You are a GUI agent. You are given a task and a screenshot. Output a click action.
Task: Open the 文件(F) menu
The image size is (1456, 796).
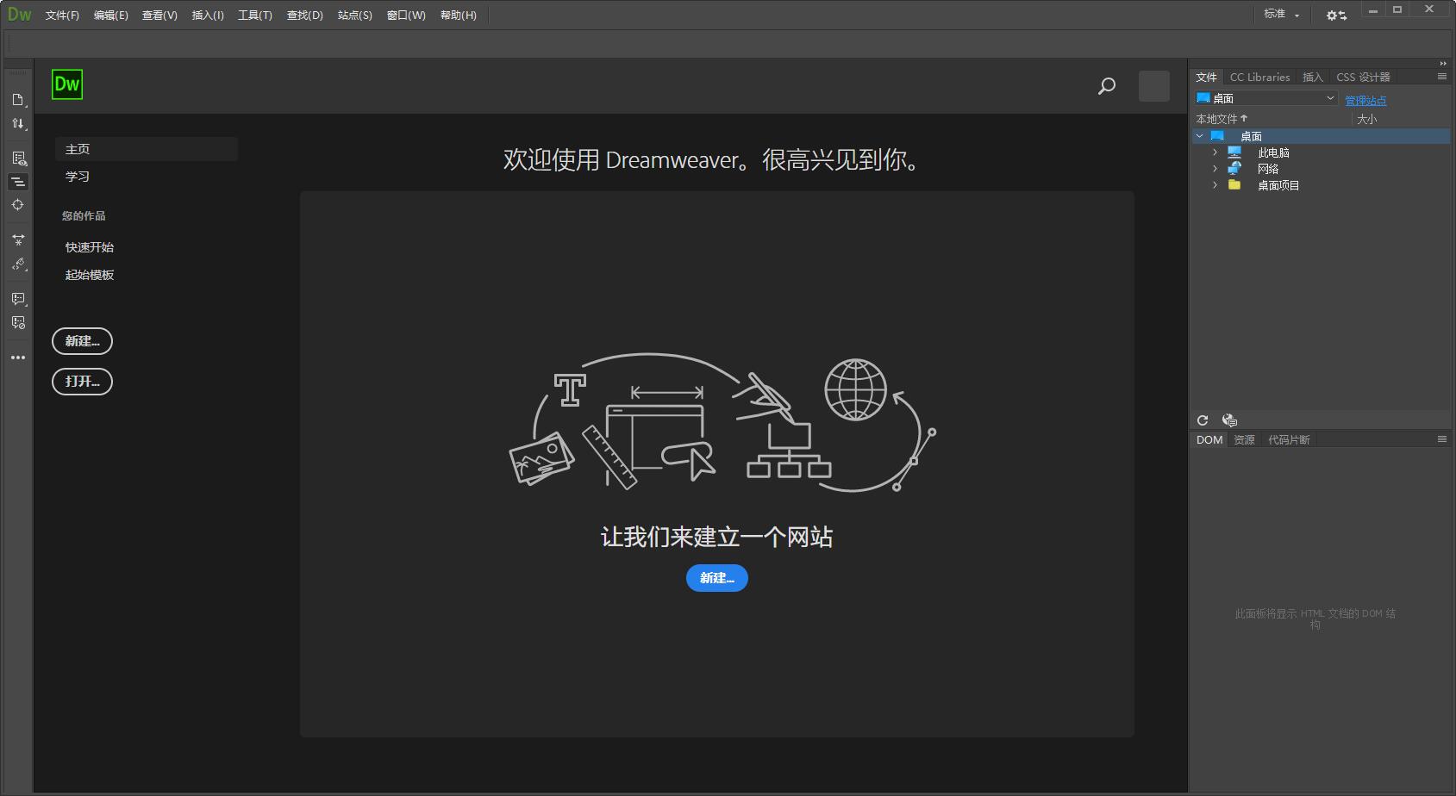(62, 16)
